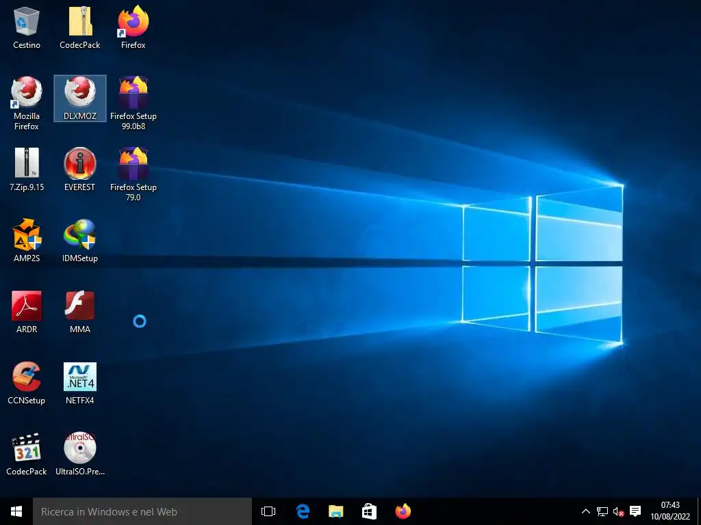Launch Firefox from the taskbar
The height and width of the screenshot is (525, 701).
[403, 511]
